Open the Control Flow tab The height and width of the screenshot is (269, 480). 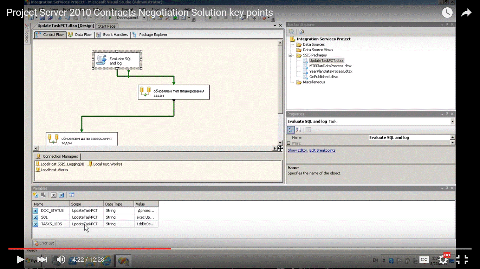pos(50,35)
